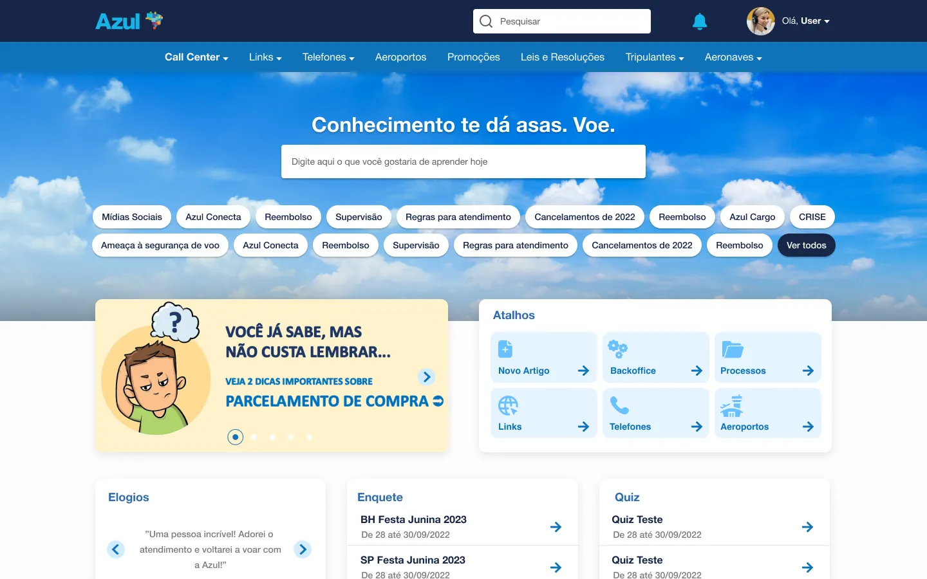This screenshot has width=927, height=579.
Task: Advance banner with the right chevron arrow
Action: click(427, 377)
